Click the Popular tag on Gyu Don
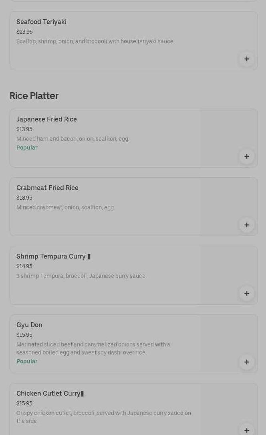266x435 pixels. 27,361
